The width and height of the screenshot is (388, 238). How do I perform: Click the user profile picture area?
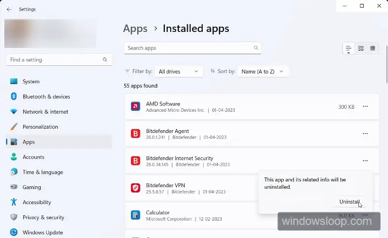50,33
